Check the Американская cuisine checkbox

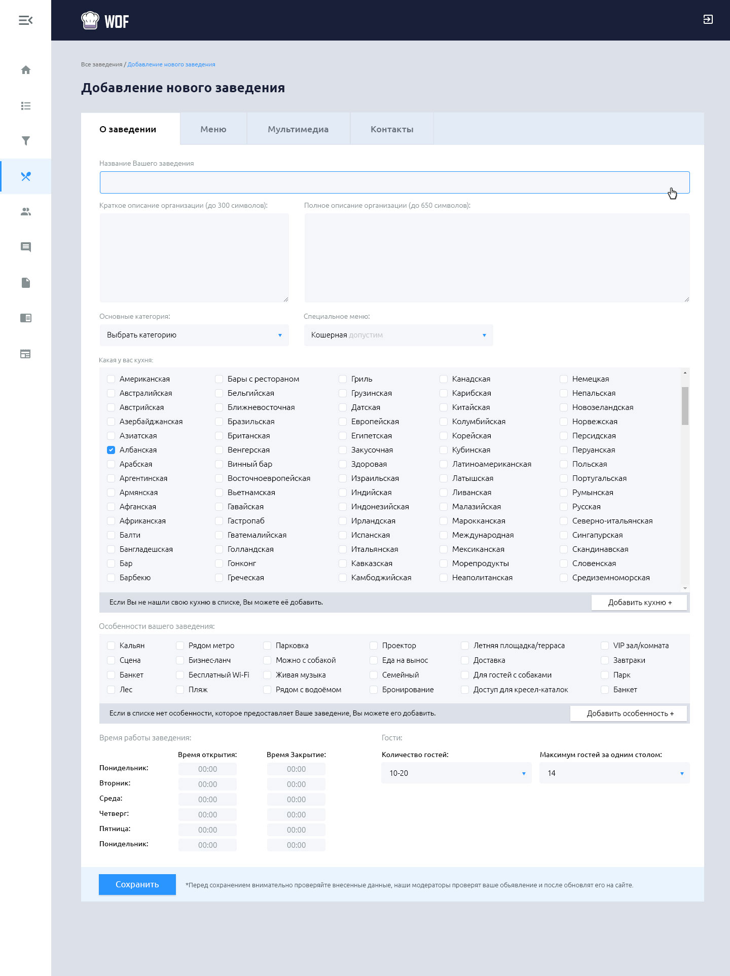click(111, 379)
